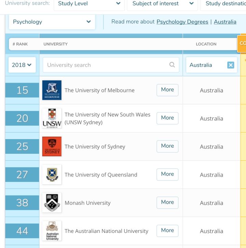The width and height of the screenshot is (246, 248).
Task: Select The University of Melbourne name
Action: [99, 90]
